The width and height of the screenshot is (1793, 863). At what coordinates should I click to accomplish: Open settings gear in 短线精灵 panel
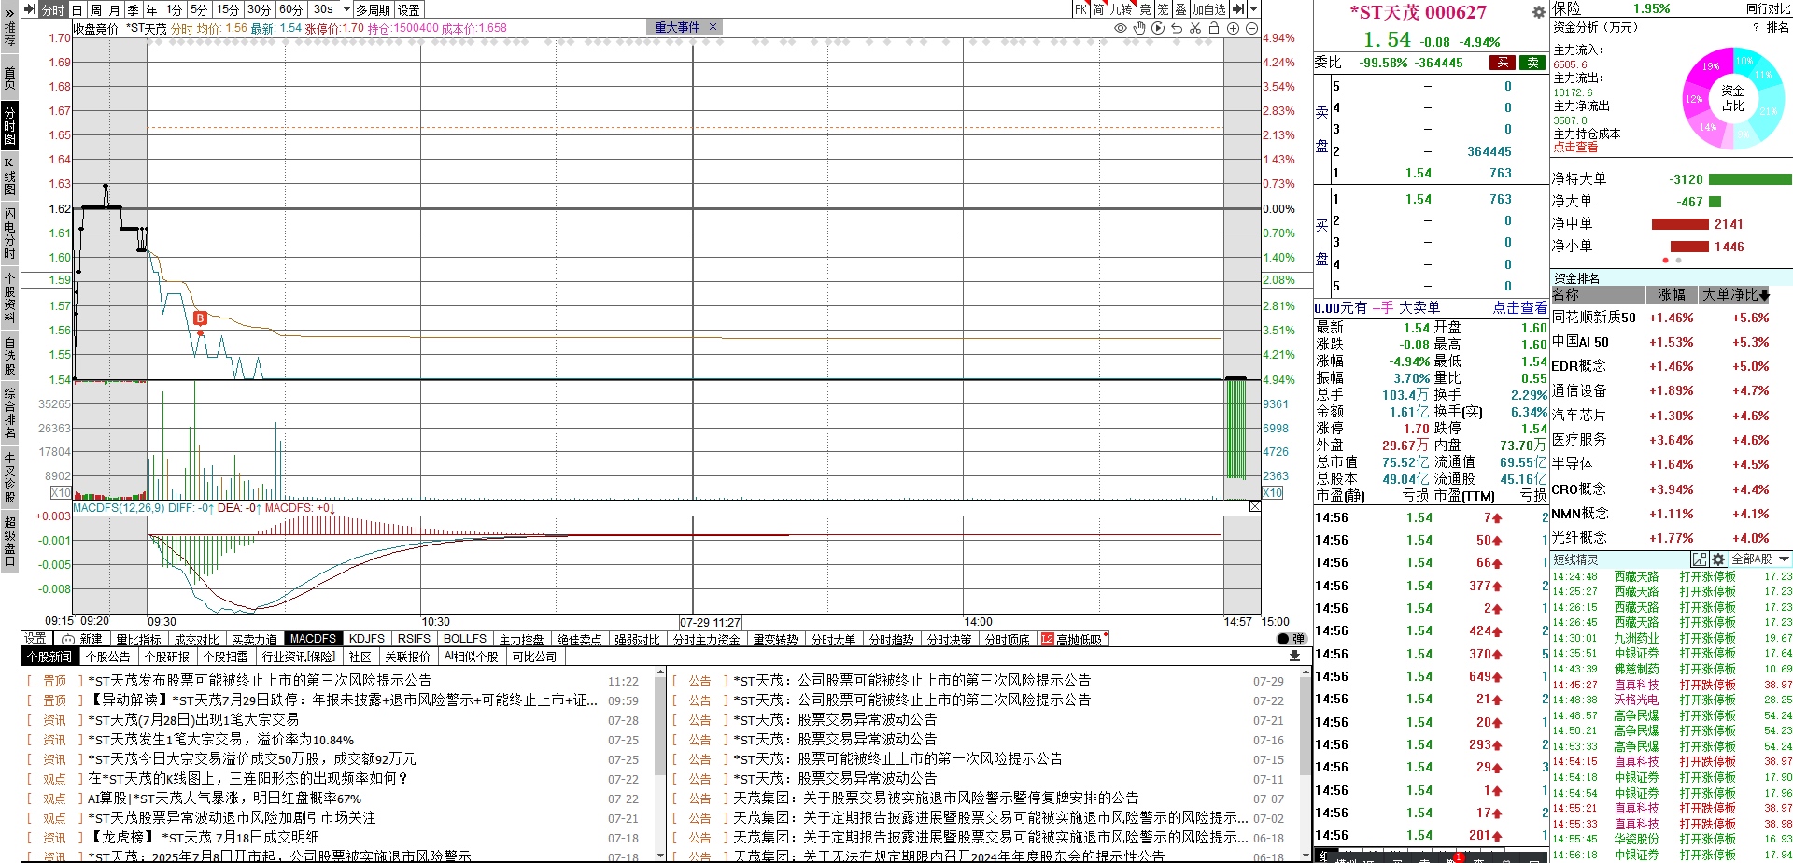(x=1718, y=559)
